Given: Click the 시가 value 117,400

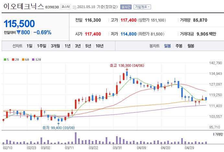Looking at the screenshot, I should pyautogui.click(x=93, y=34).
